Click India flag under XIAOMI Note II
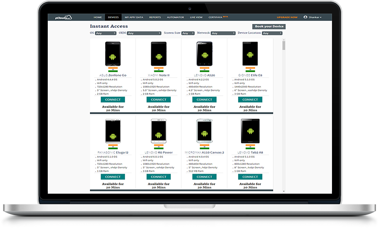 point(158,70)
